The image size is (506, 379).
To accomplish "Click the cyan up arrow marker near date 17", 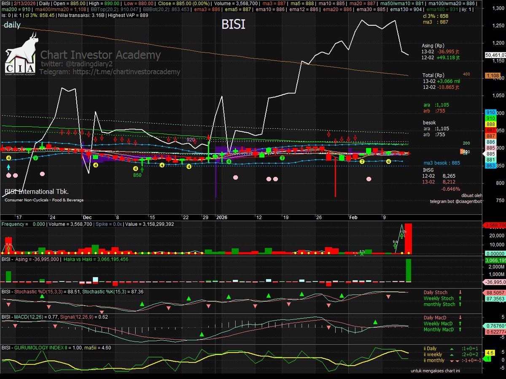I will [x=8, y=167].
